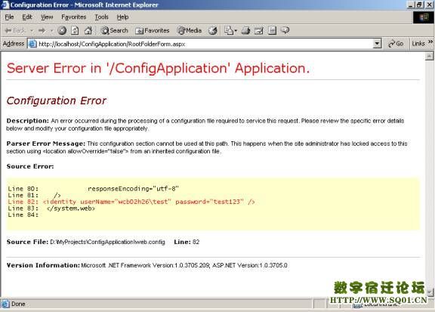Click the 'Server Error' heading
This screenshot has height=312, width=435.
point(158,68)
